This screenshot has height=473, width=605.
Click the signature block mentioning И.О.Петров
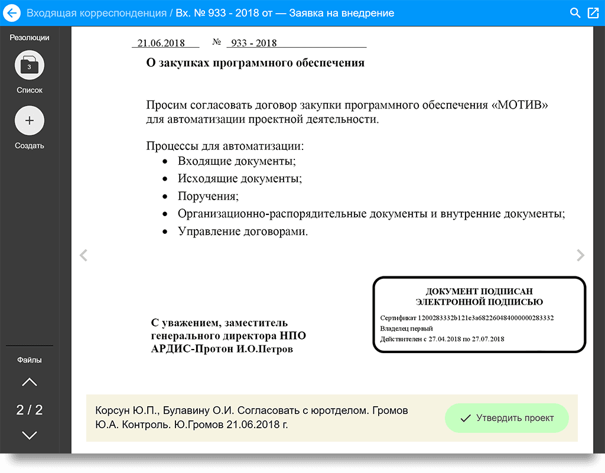click(x=229, y=335)
